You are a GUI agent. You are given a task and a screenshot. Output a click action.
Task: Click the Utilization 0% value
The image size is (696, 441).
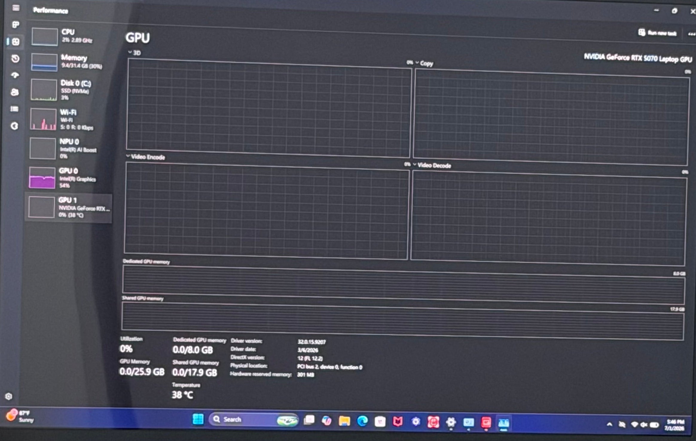(126, 348)
